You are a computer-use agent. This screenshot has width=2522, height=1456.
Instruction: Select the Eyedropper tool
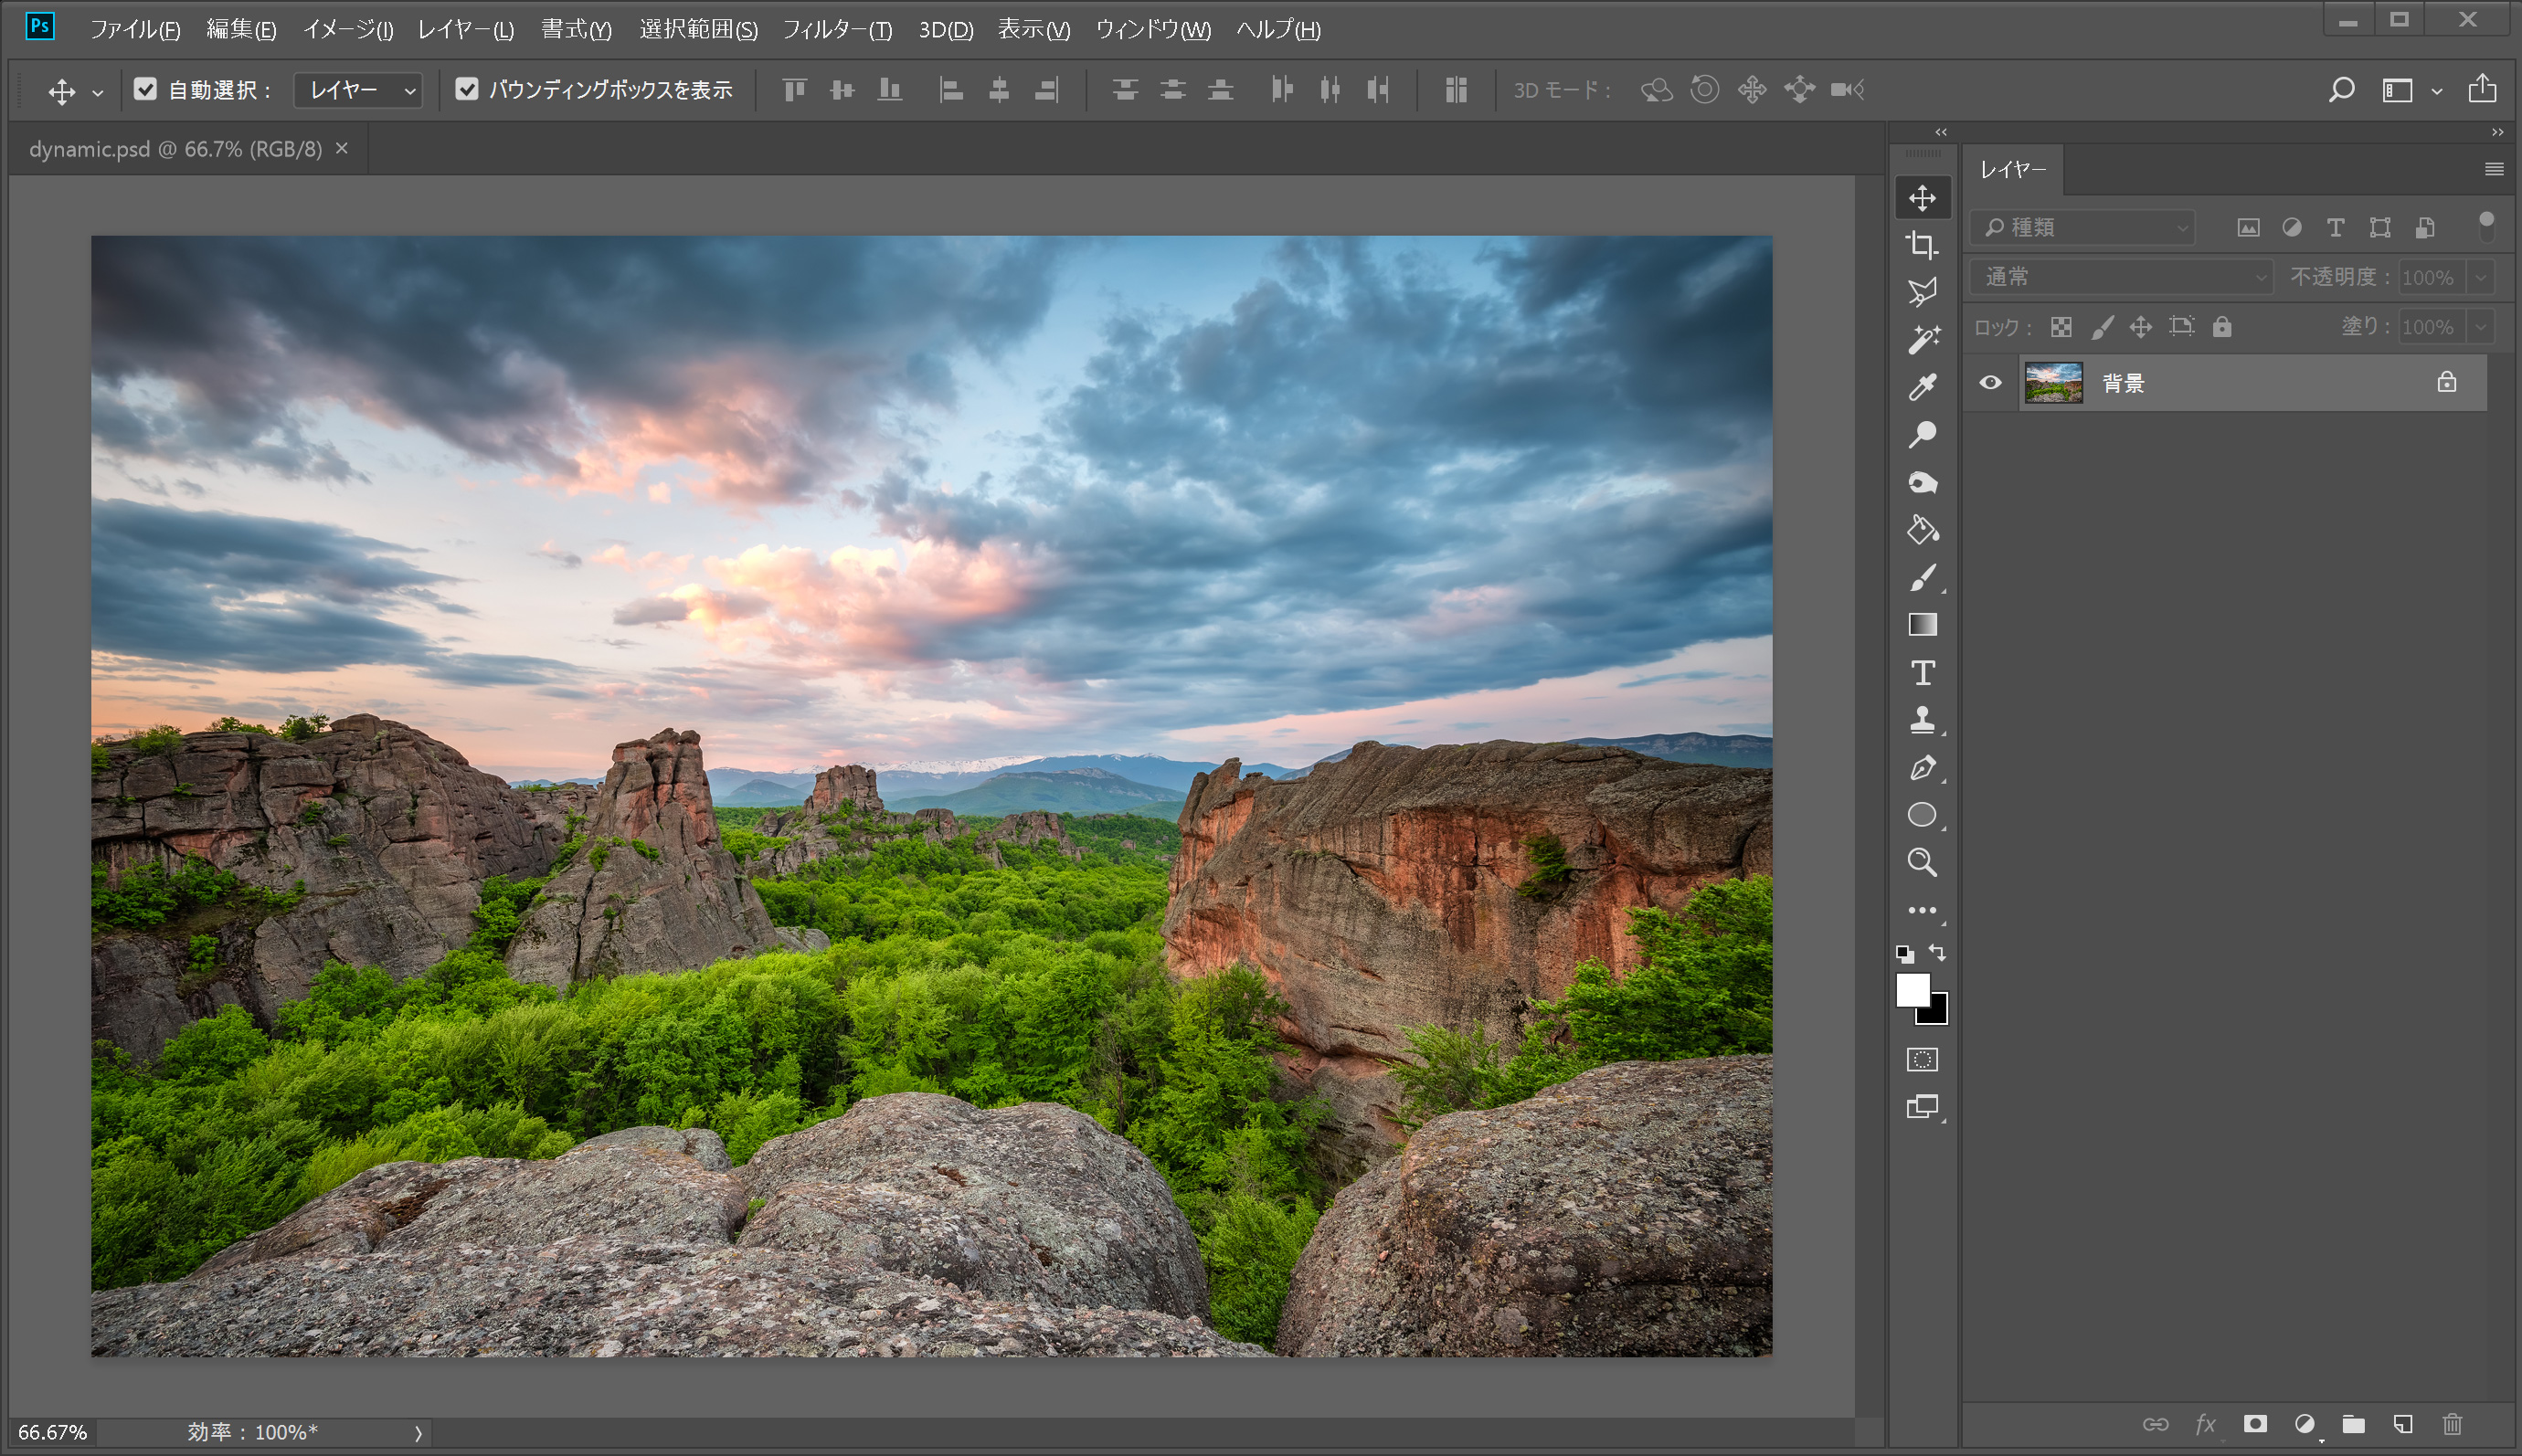click(1922, 387)
